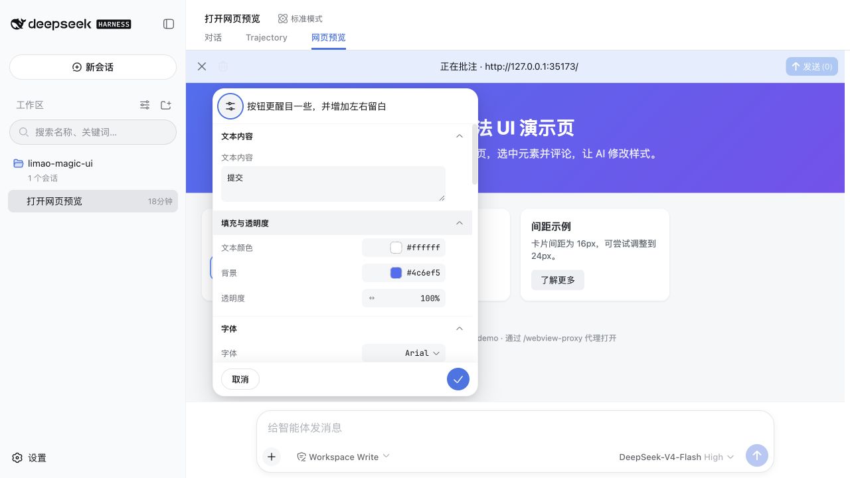The height and width of the screenshot is (478, 850).
Task: Edit the #ffffff text color value
Action: click(423, 248)
